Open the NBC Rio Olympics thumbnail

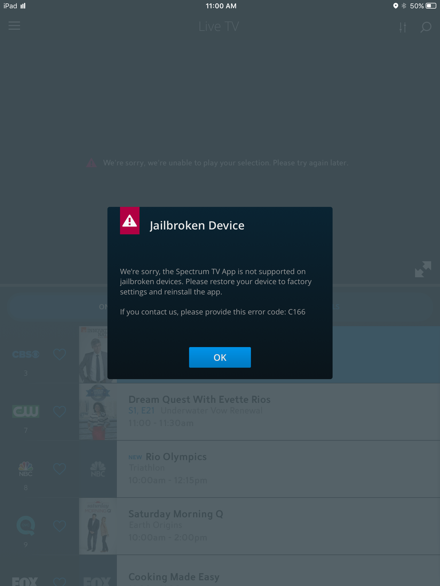coord(98,469)
